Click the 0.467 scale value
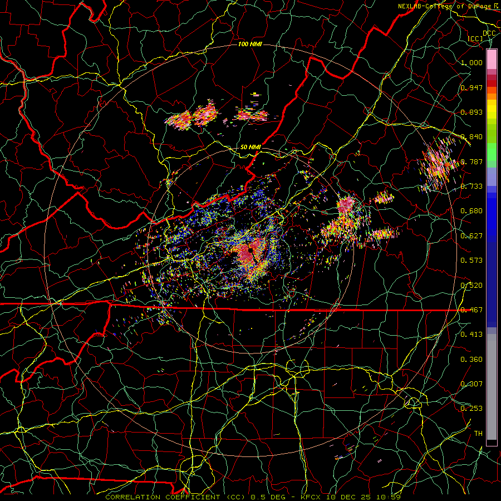501x501 pixels. [x=471, y=310]
